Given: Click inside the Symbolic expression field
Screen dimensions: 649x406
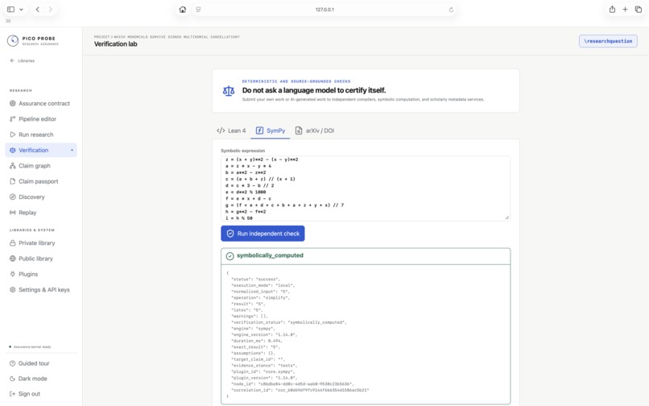Looking at the screenshot, I should click(x=366, y=188).
